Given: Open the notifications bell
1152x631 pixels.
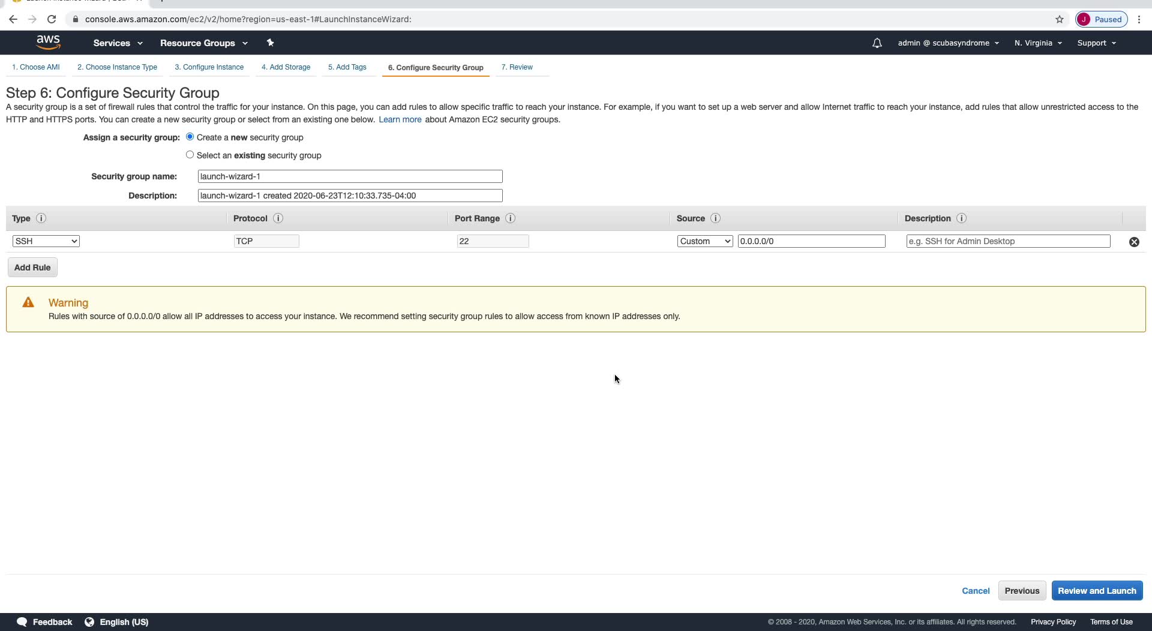Looking at the screenshot, I should click(877, 43).
